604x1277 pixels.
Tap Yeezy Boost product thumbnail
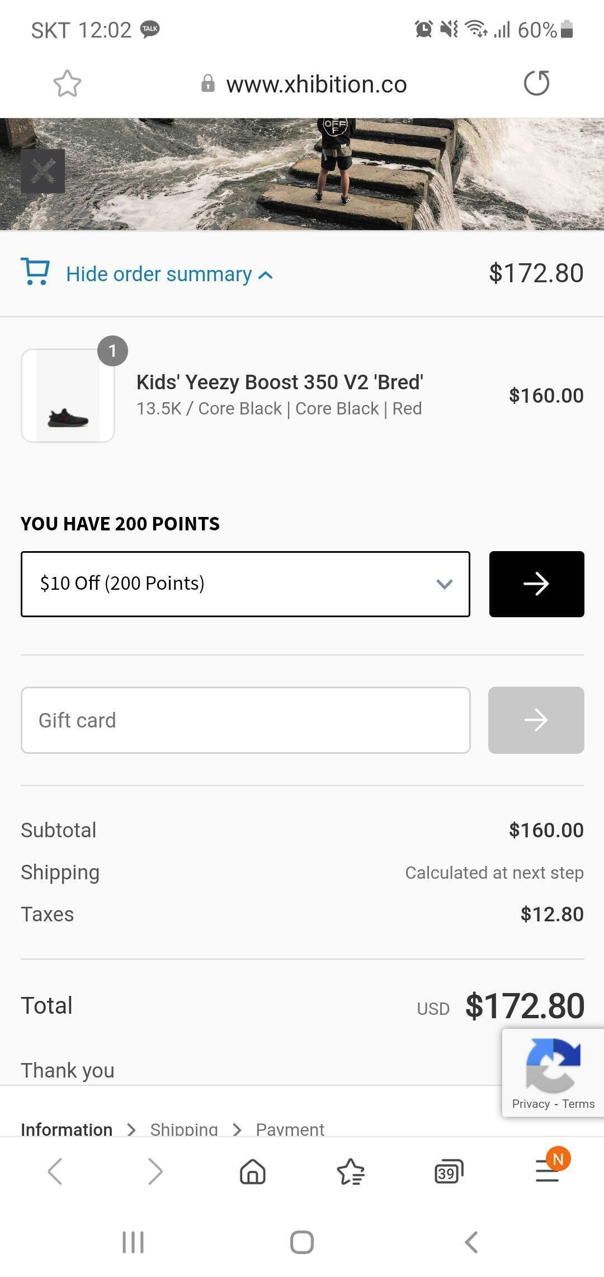coord(68,396)
